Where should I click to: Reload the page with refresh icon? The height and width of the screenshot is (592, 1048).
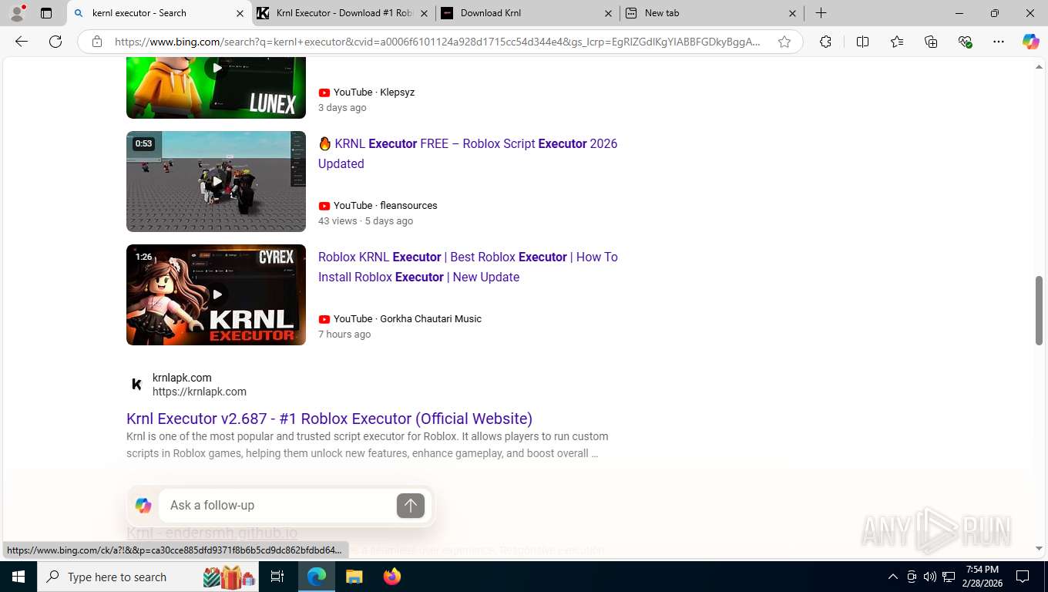click(55, 42)
